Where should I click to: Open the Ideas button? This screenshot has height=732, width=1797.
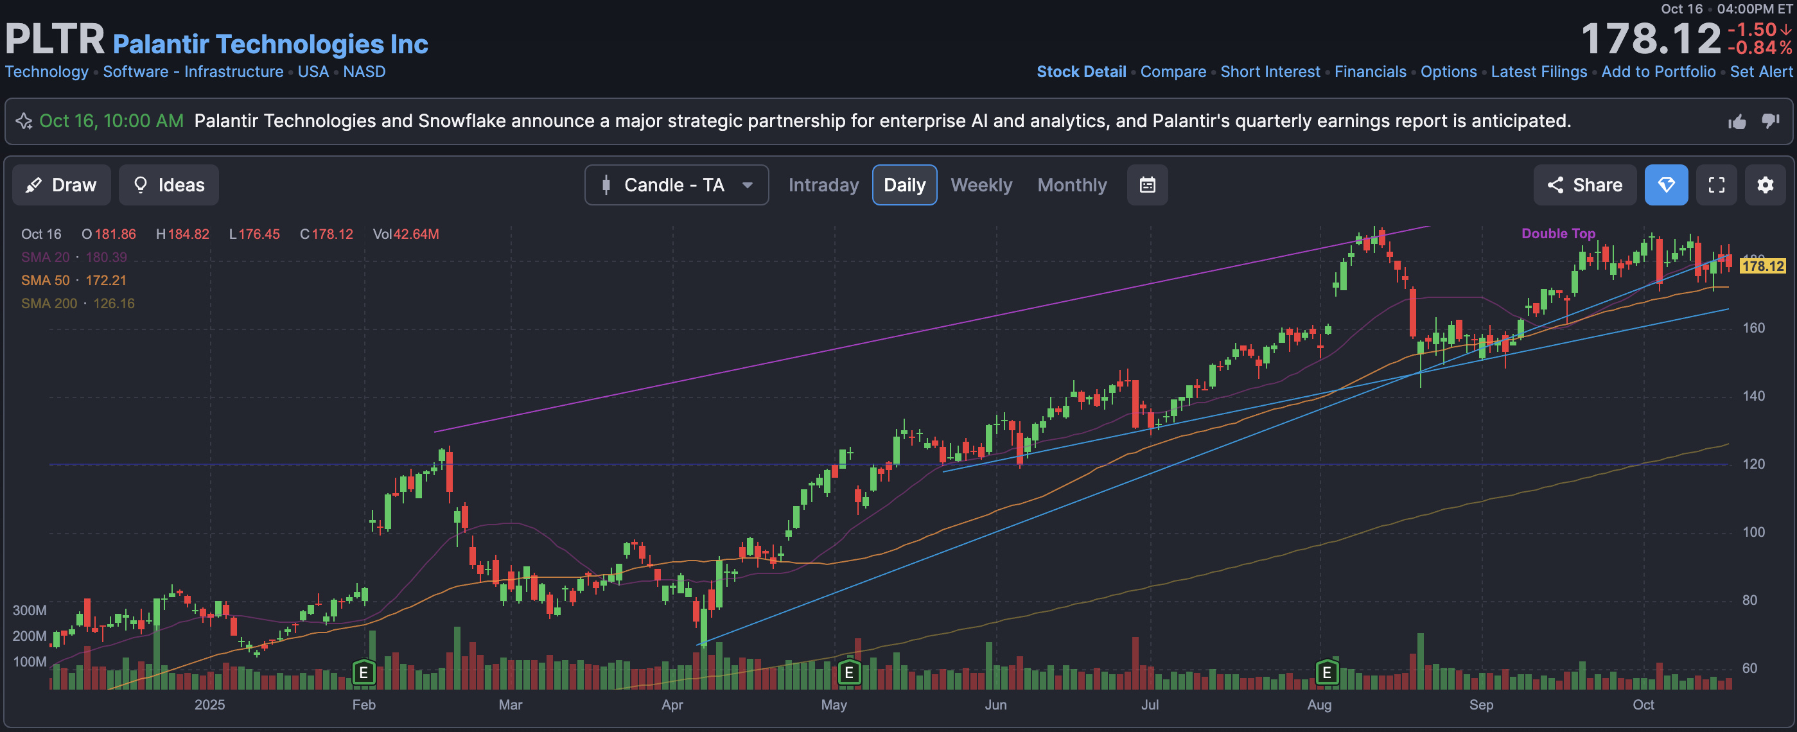pos(168,185)
